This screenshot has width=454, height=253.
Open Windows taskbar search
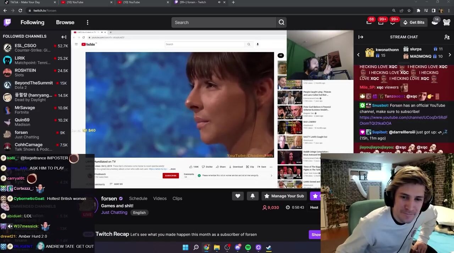196,247
